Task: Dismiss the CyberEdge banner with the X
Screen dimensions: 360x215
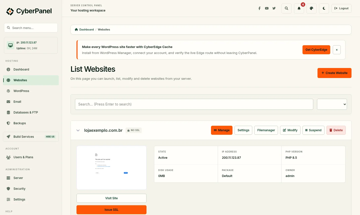Action: point(337,50)
